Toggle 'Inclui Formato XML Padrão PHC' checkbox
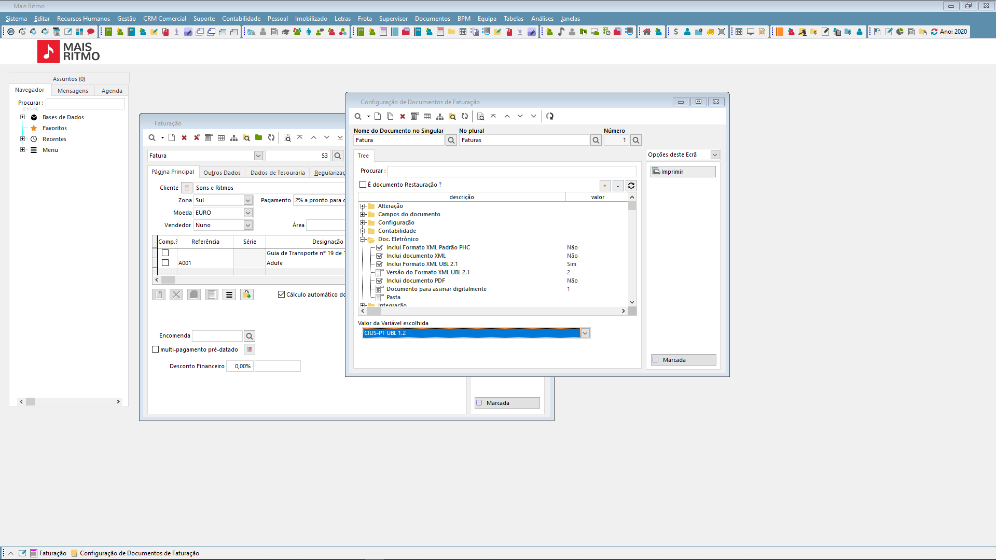 [380, 248]
